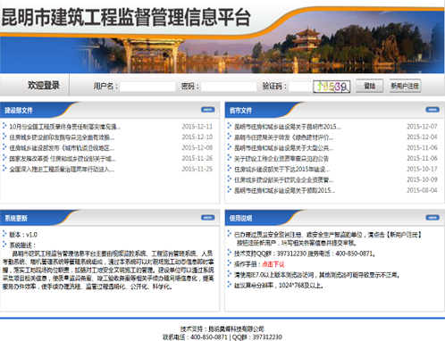The height and width of the screenshot is (341, 445).
Task: Click the 系统描述 label
Action: pyautogui.click(x=22, y=245)
